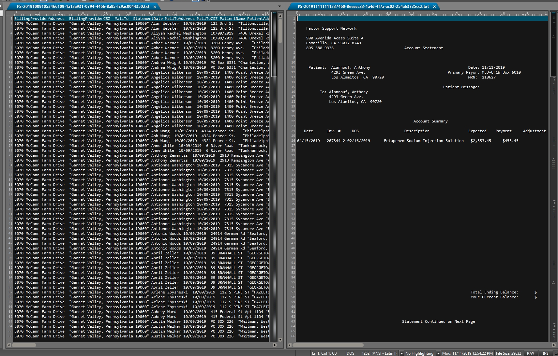Click the left pane's document map thumbnail
Screen dimensions: 558x356
[274, 44]
